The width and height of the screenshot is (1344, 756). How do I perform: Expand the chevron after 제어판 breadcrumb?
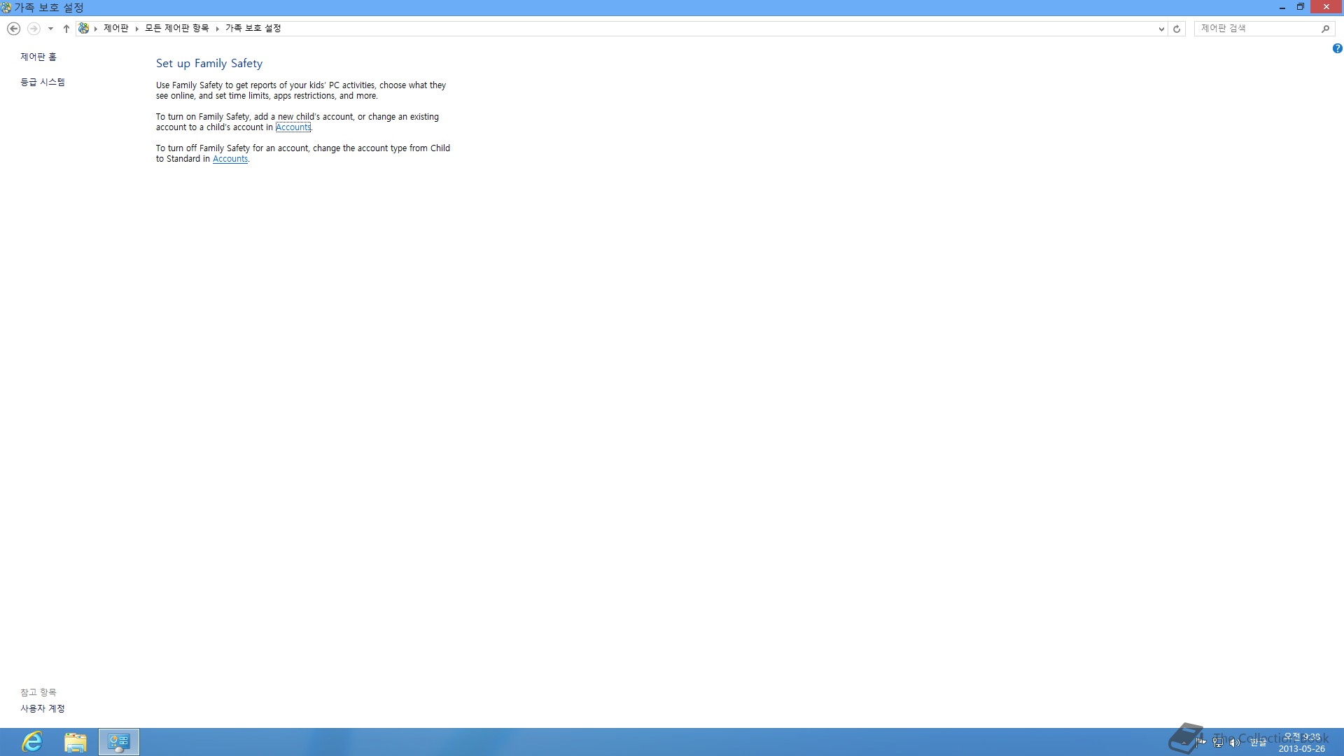click(x=137, y=29)
